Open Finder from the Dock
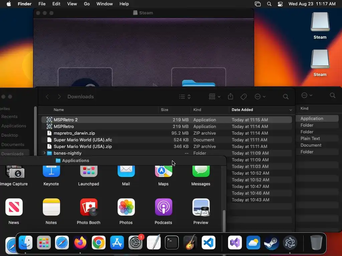 click(25, 243)
